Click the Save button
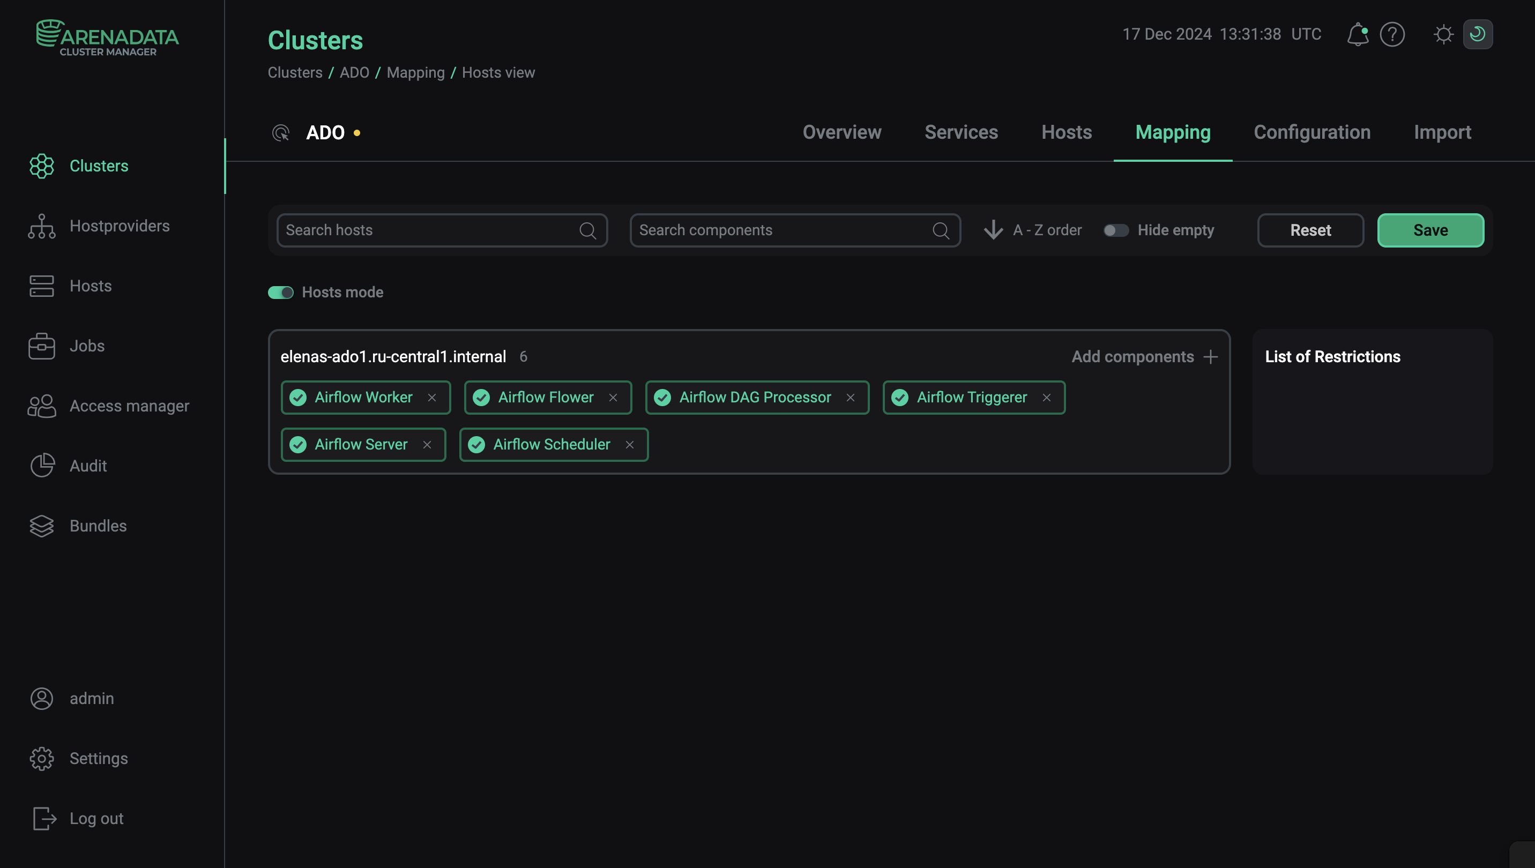 tap(1430, 230)
